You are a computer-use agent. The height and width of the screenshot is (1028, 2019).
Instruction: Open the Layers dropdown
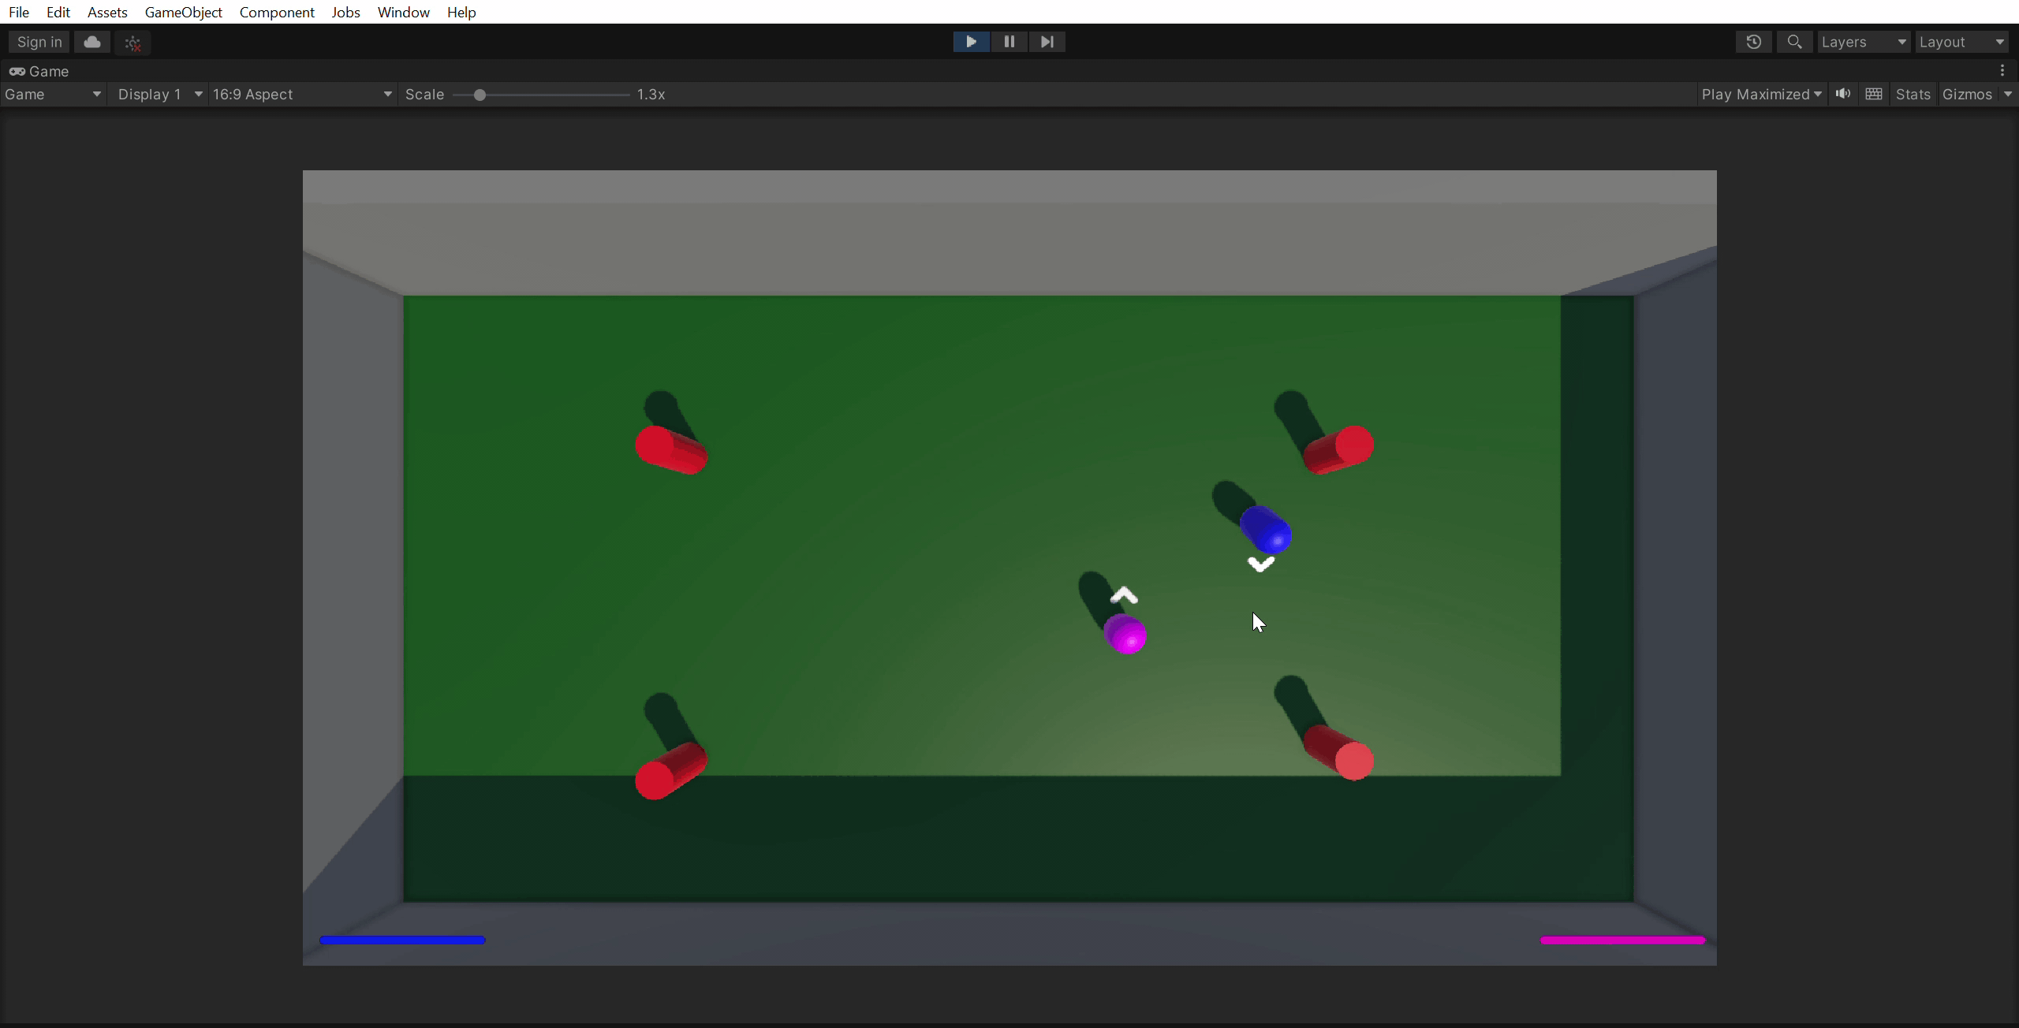(x=1863, y=42)
